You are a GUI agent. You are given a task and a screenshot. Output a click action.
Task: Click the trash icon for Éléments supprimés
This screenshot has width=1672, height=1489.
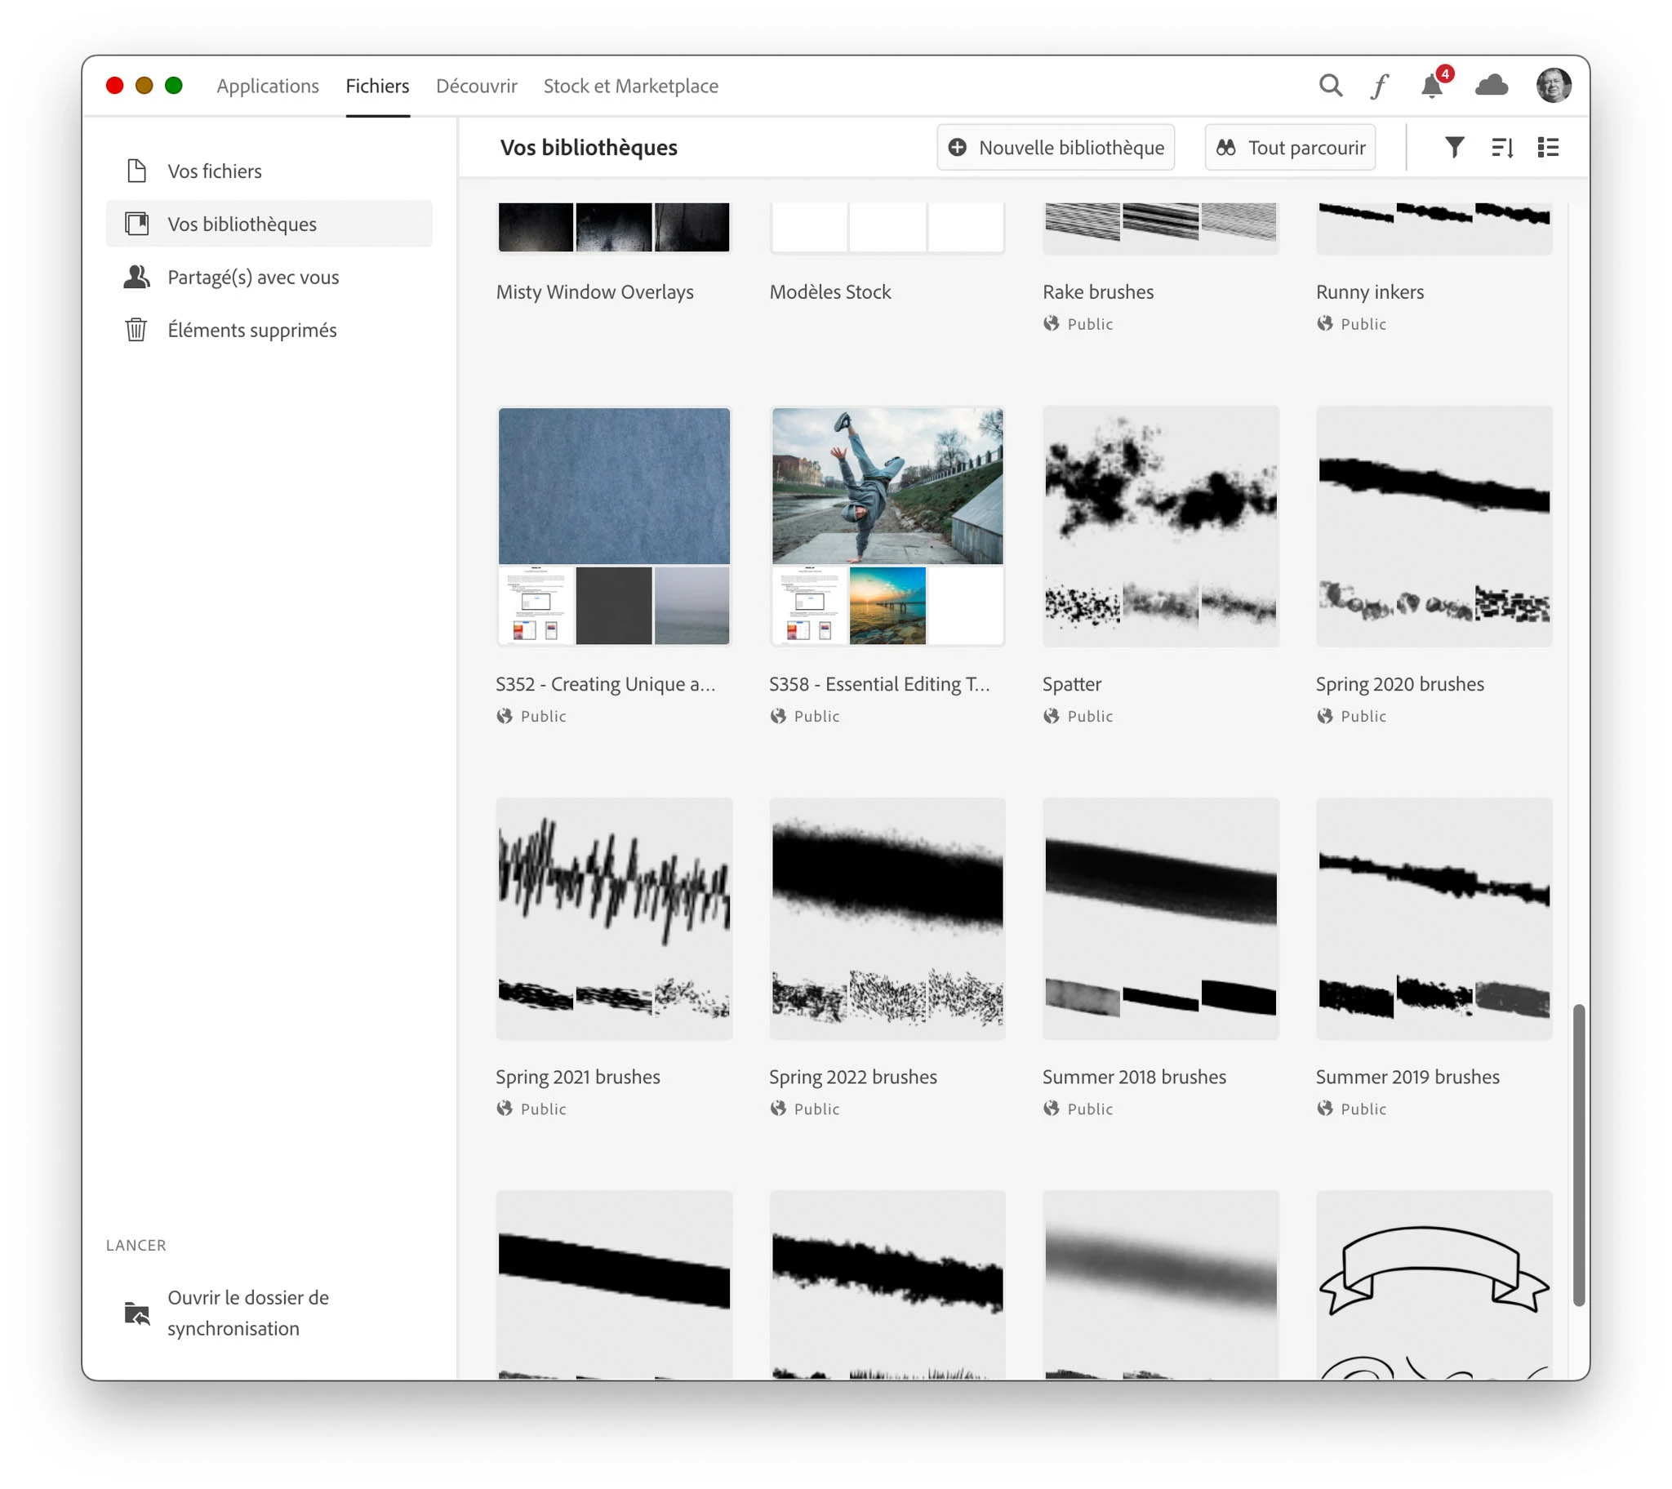pos(136,330)
